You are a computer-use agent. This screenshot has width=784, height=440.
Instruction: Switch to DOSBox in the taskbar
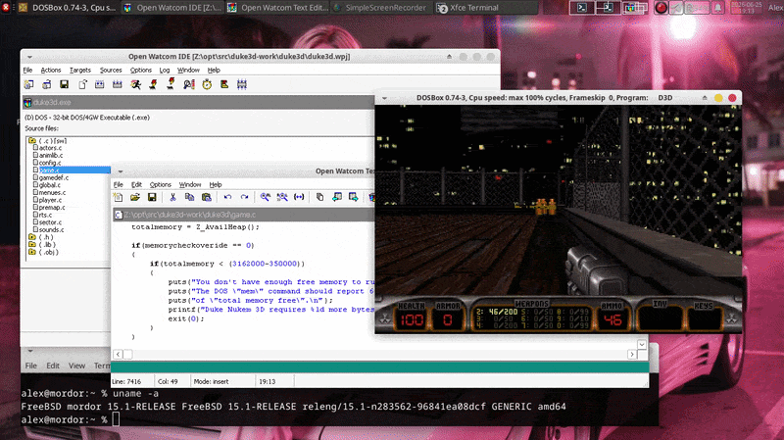tap(67, 8)
